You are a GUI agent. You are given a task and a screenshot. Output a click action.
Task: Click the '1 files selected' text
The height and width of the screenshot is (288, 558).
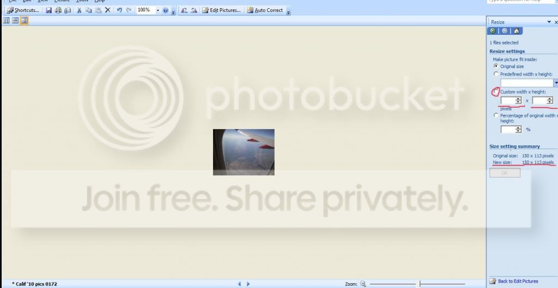click(504, 42)
